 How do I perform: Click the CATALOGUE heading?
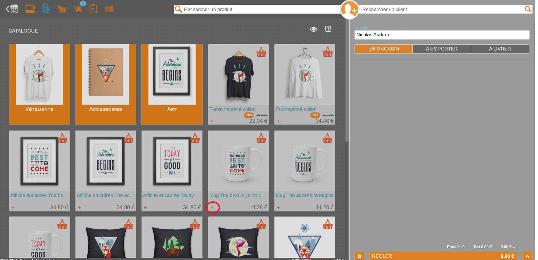click(x=23, y=31)
